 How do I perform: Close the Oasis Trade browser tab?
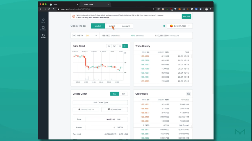[109, 4]
